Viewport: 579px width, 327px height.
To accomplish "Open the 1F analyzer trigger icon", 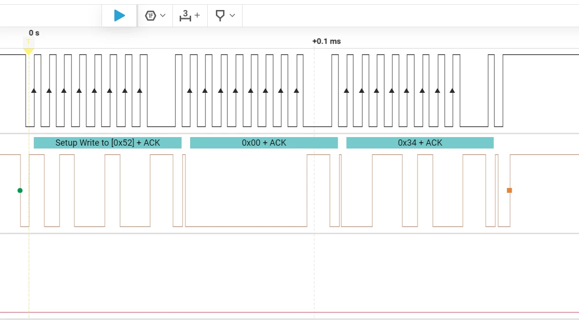I will (151, 16).
